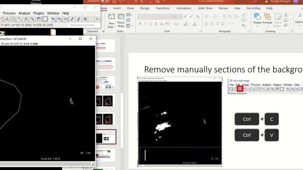The width and height of the screenshot is (303, 170).
Task: Click the Reset slide icon in Slides group
Action: point(128,20)
